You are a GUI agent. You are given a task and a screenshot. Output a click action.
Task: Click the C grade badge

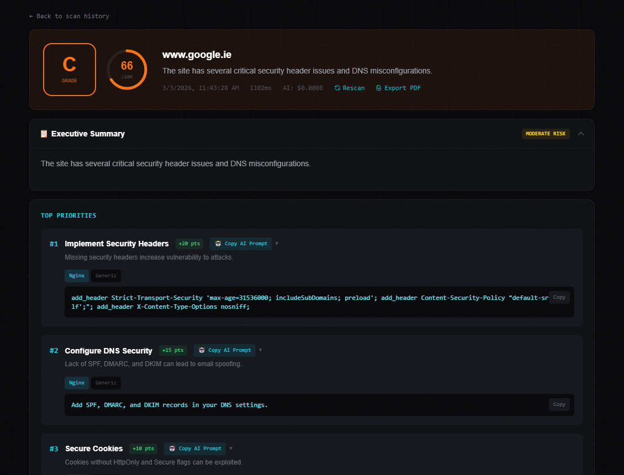(x=70, y=70)
